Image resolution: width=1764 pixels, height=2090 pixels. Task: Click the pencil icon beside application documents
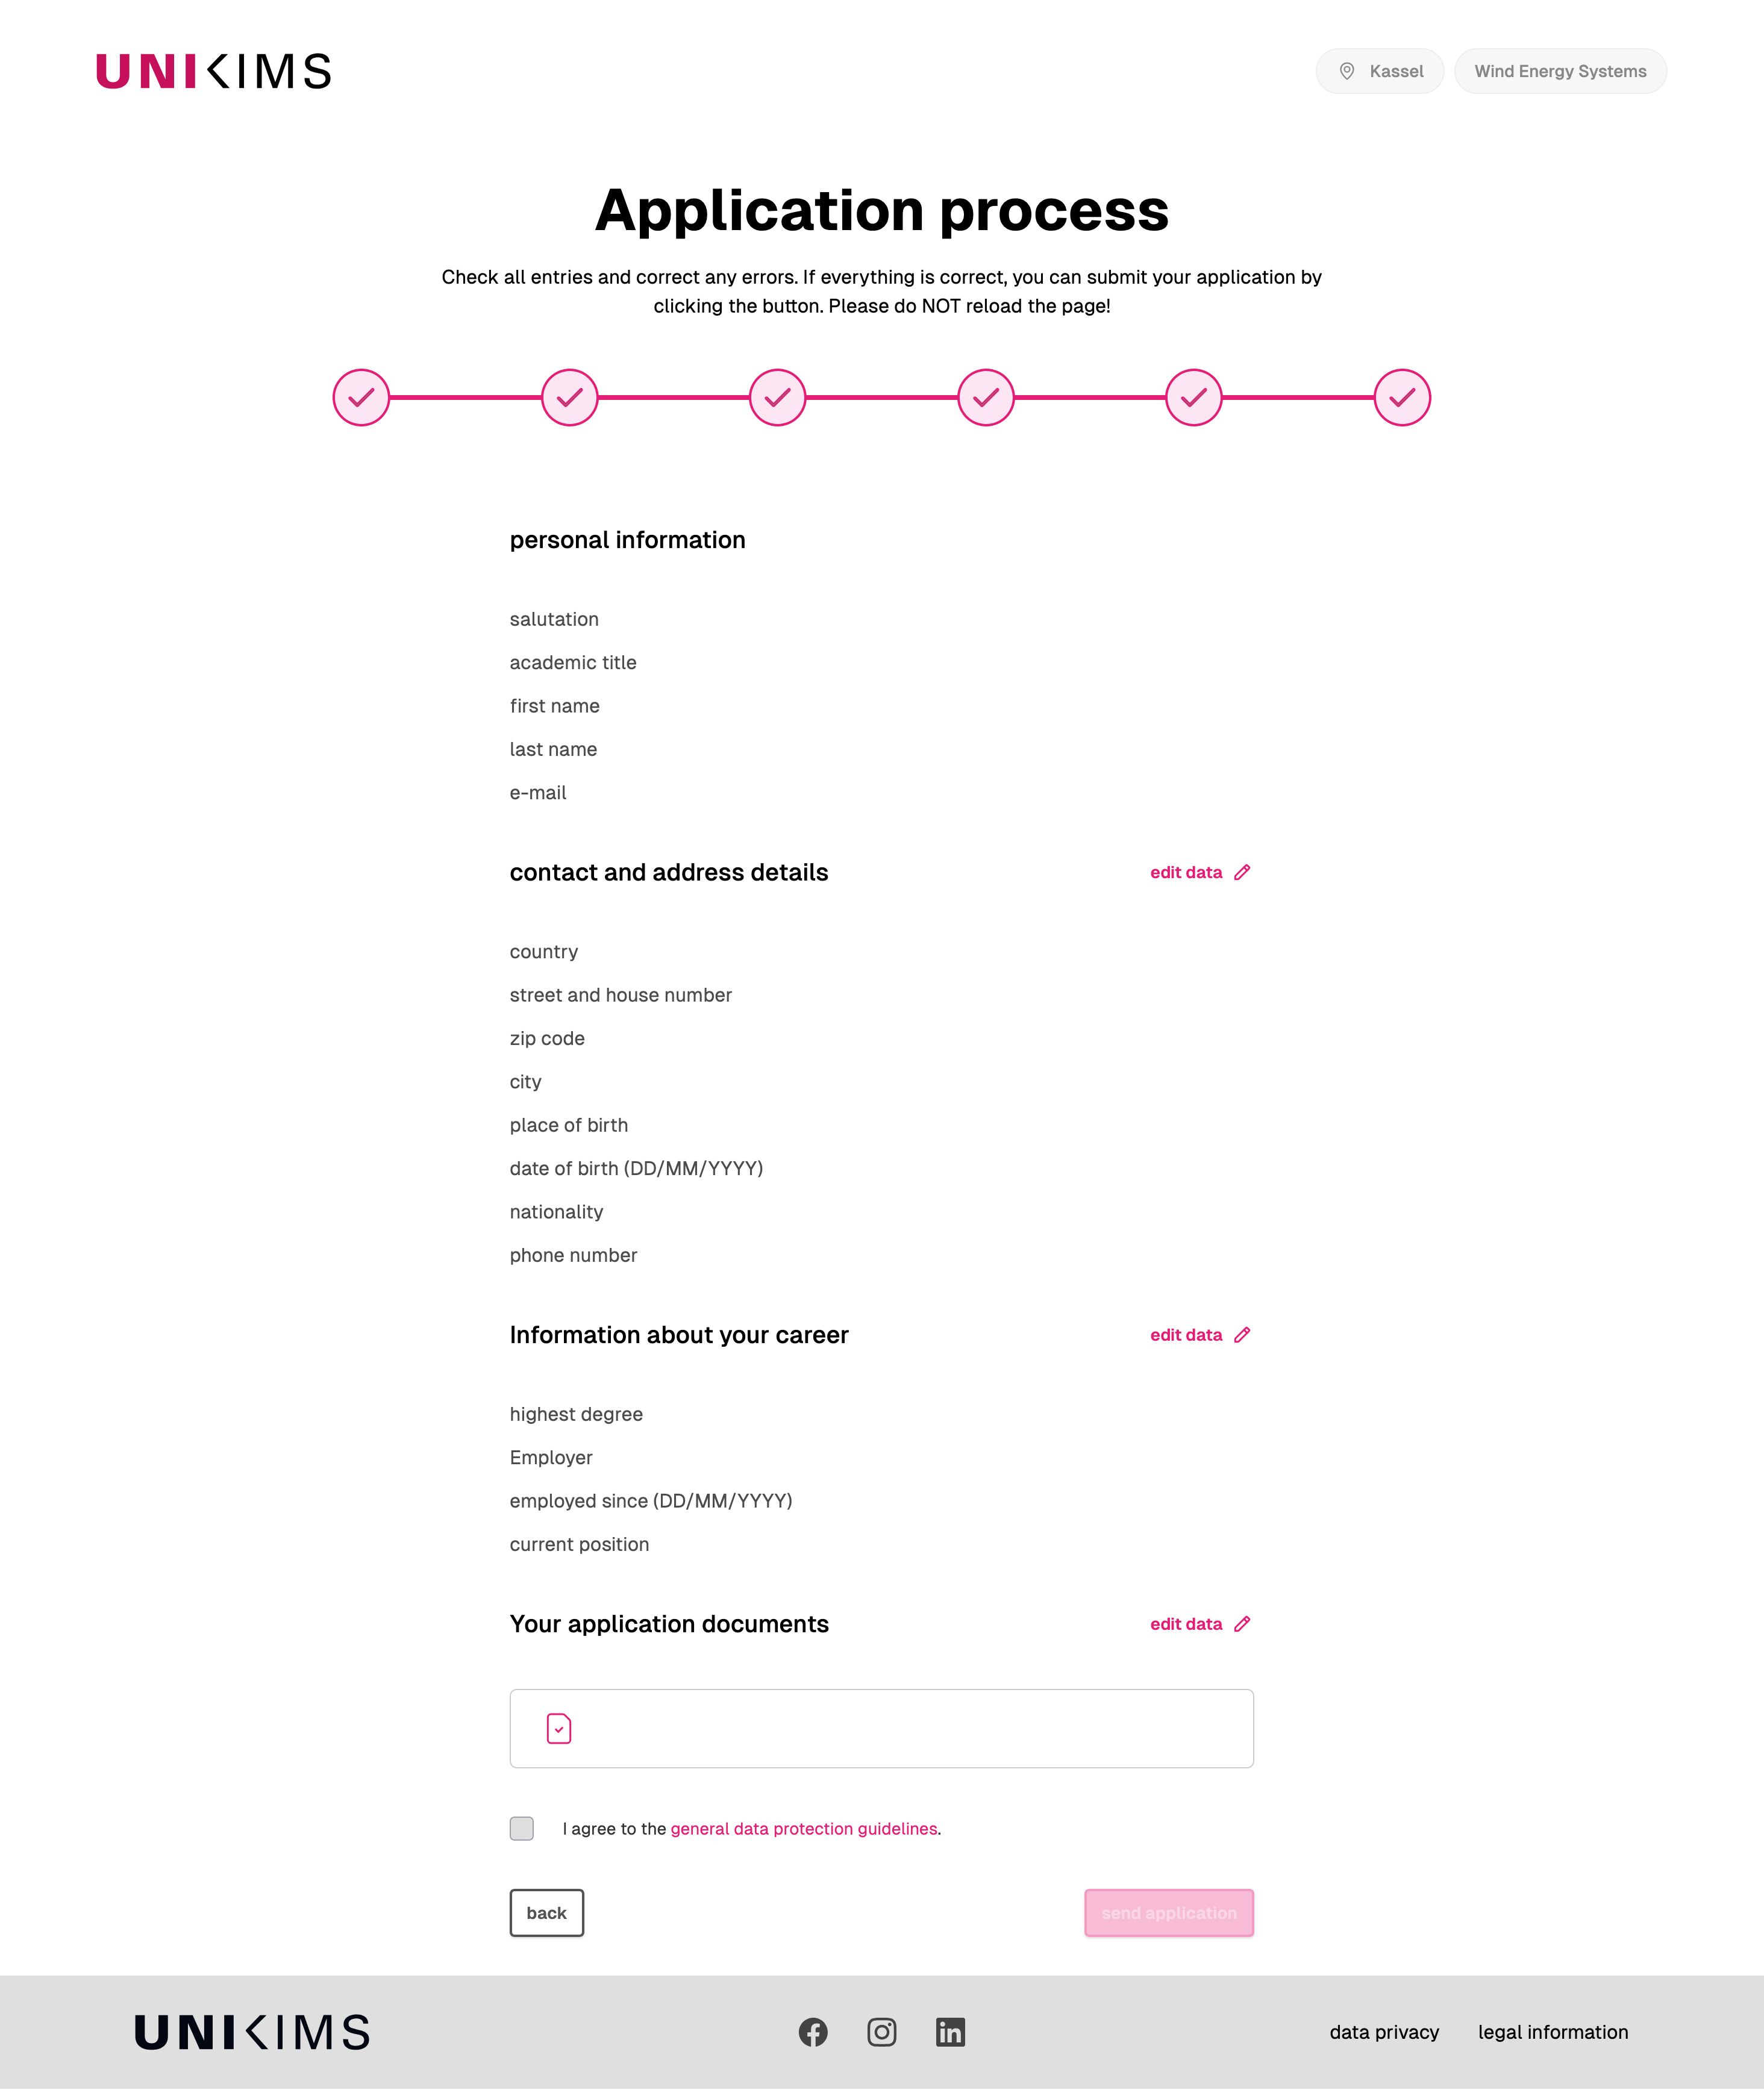[1242, 1624]
